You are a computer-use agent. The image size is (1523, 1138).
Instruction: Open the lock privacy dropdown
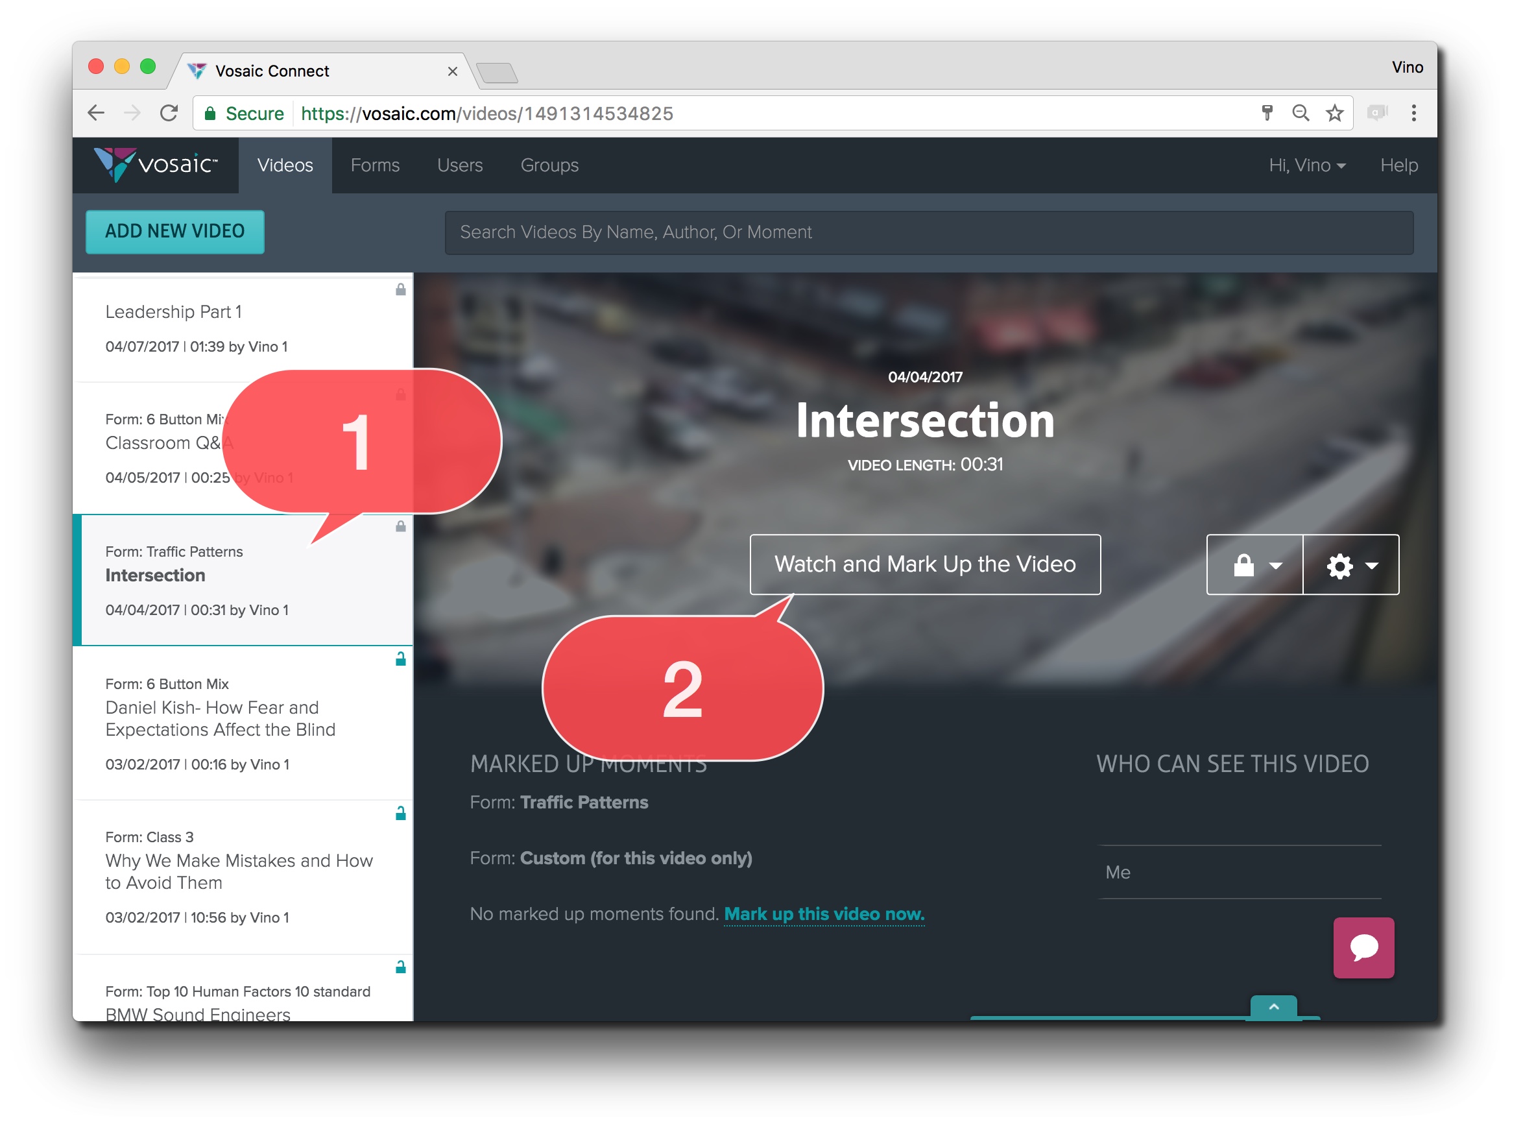(1254, 565)
